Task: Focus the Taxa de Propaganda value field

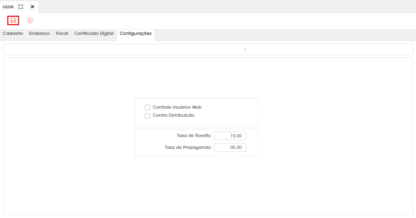Action: point(230,147)
